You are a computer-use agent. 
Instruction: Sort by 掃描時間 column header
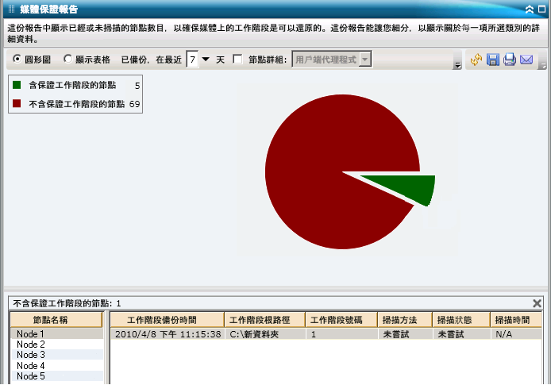pos(516,320)
